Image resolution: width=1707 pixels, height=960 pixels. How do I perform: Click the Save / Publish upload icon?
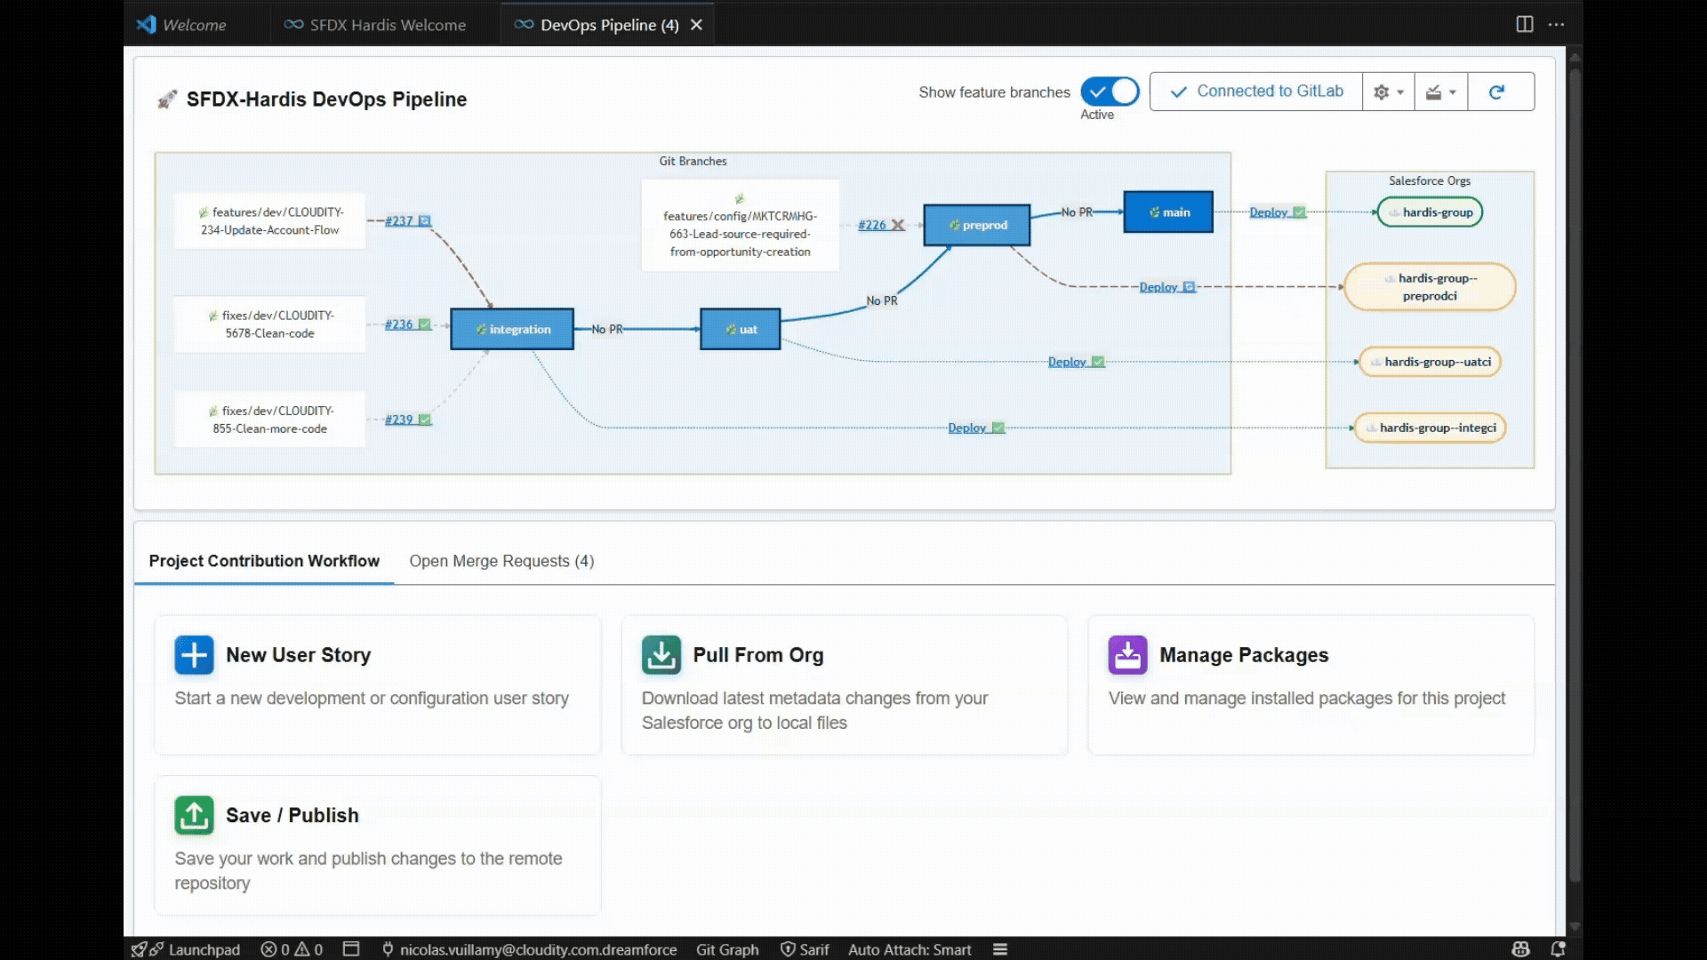click(194, 815)
